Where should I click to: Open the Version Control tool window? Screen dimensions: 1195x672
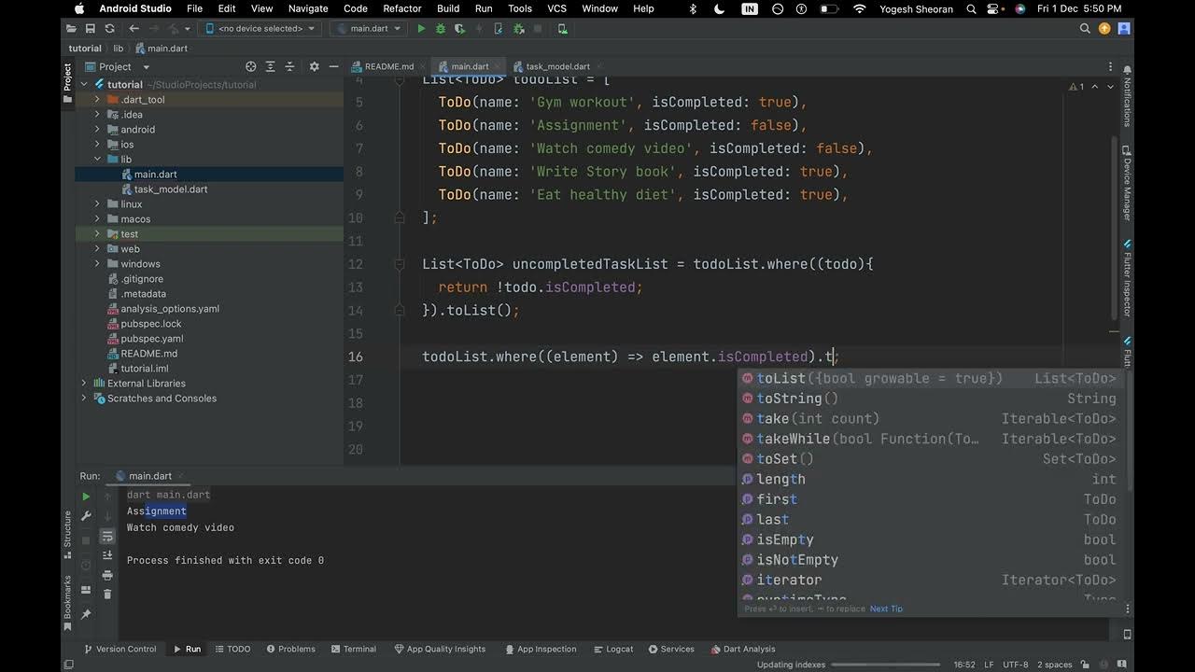coord(120,649)
